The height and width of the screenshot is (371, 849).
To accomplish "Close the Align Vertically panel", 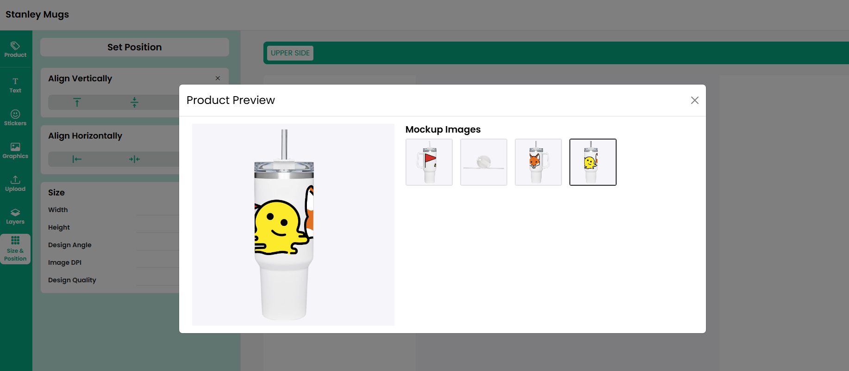I will click(x=218, y=78).
